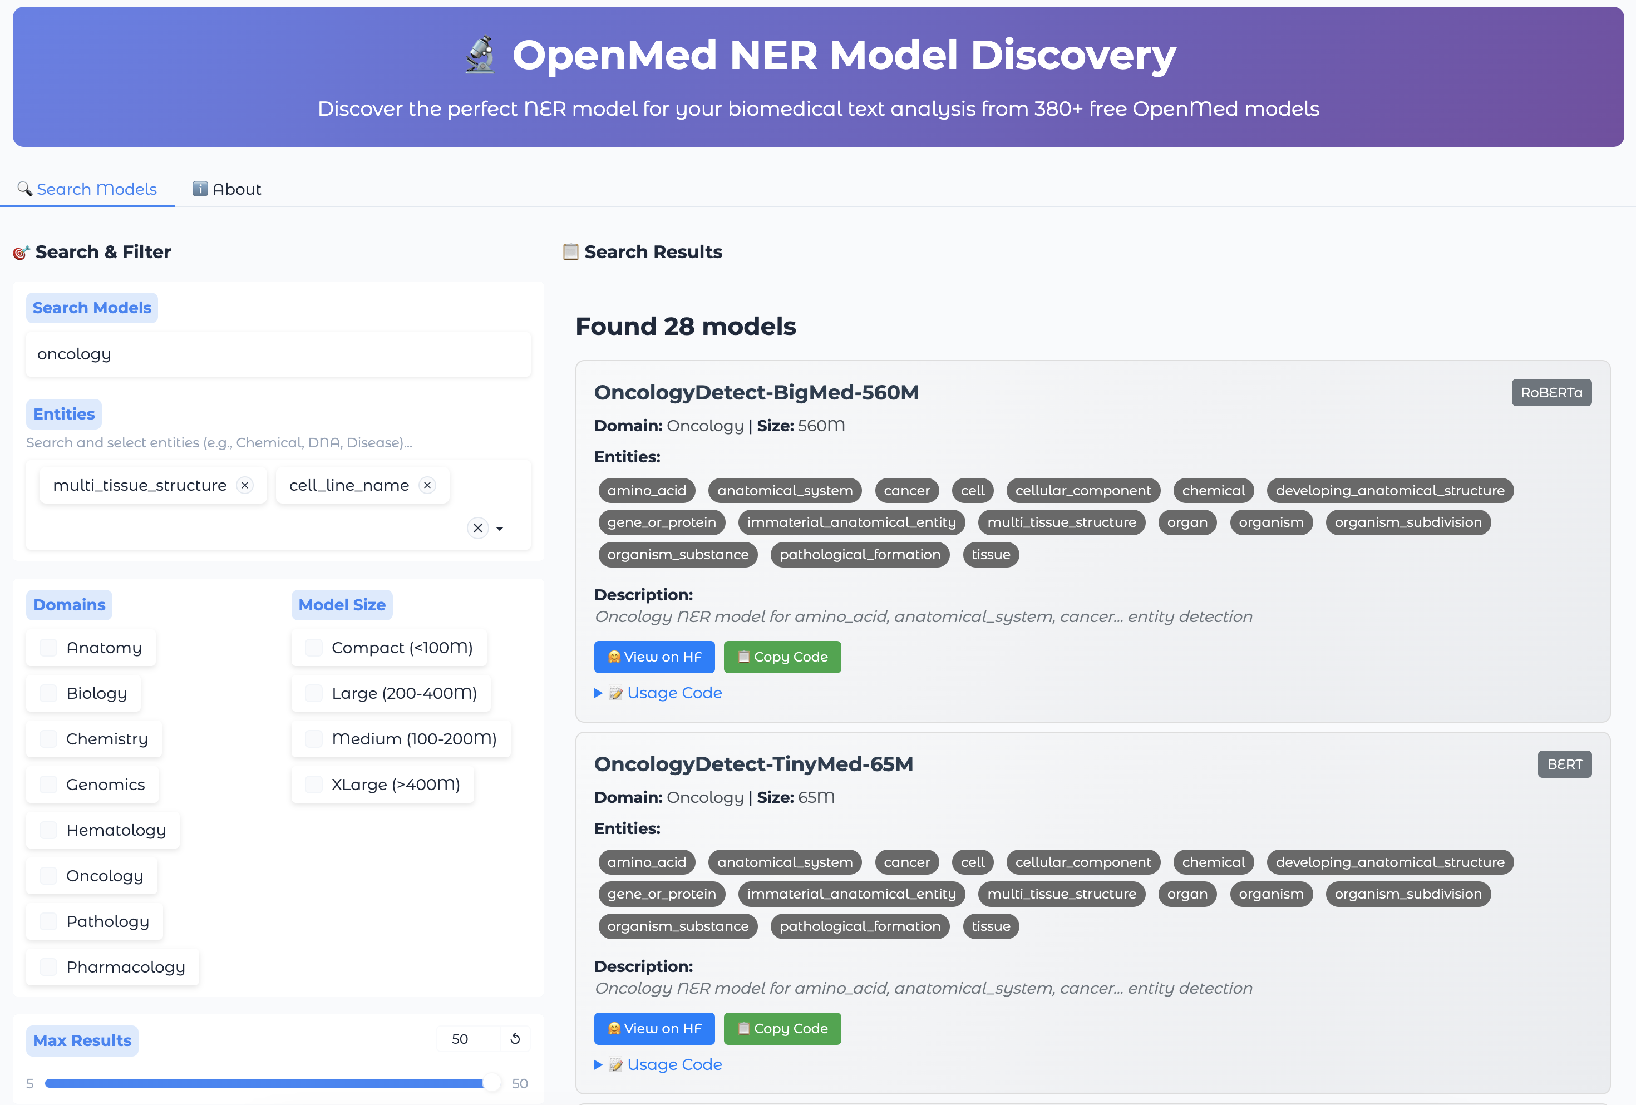Focus the Search Models text box
This screenshot has width=1636, height=1105.
coord(278,354)
